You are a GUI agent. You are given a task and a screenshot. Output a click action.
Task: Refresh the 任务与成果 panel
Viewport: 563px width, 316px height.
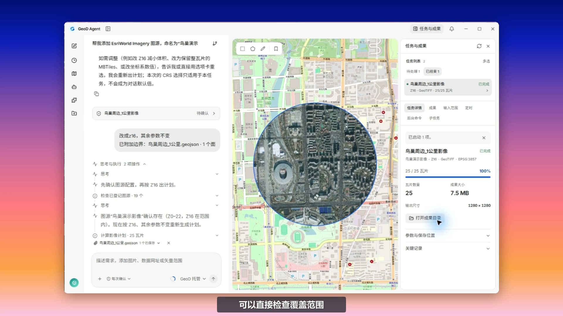[479, 46]
